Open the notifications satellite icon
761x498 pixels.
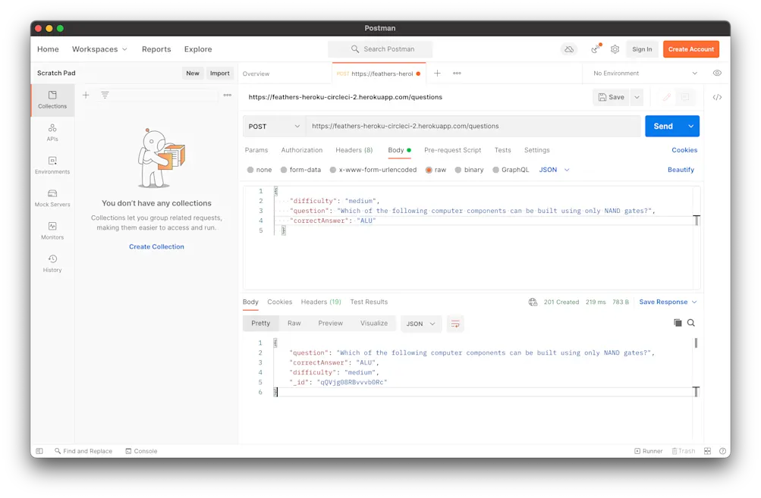[x=596, y=49]
